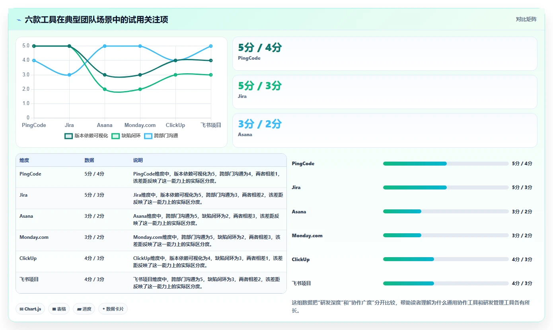Click the large "3分 / 2分" Asana stat card value

[260, 124]
